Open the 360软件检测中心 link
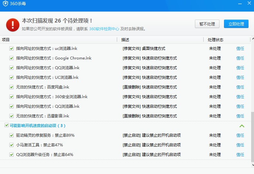The height and width of the screenshot is (174, 254). pos(104,29)
